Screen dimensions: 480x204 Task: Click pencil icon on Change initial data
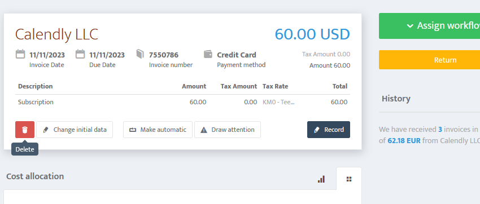click(46, 130)
